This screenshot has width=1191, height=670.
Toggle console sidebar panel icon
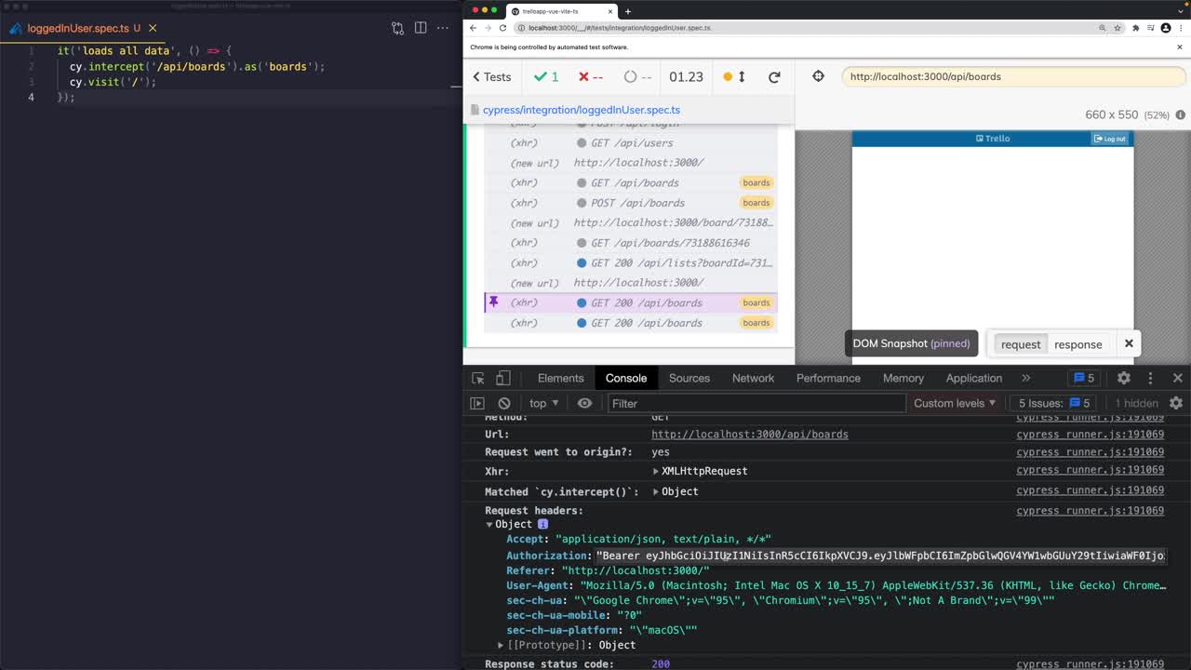477,403
